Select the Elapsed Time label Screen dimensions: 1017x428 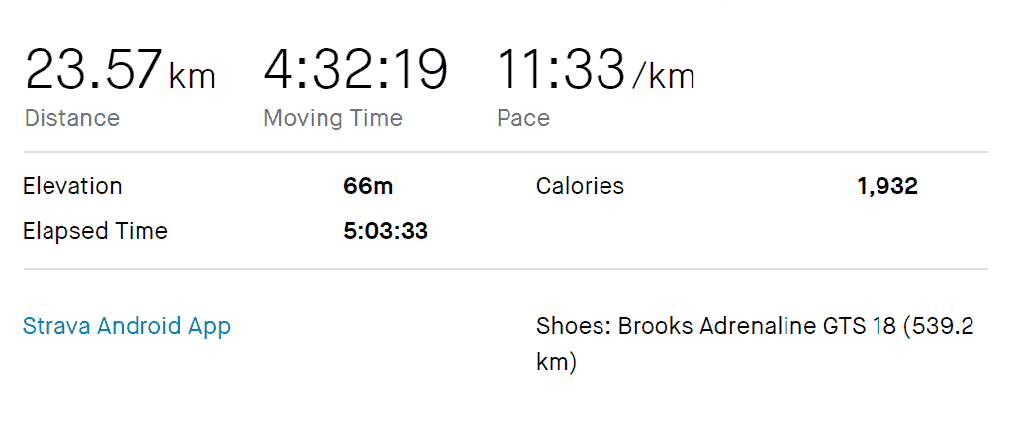95,231
